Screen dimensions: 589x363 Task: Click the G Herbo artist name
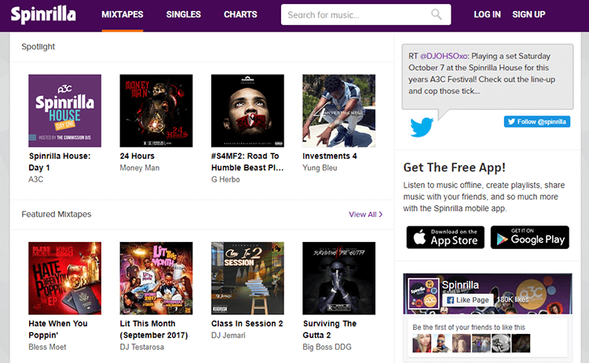click(225, 180)
